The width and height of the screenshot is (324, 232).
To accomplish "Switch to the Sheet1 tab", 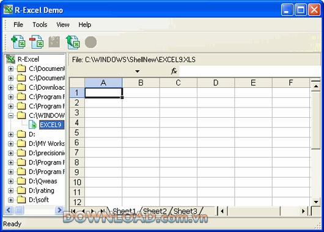I will (124, 211).
